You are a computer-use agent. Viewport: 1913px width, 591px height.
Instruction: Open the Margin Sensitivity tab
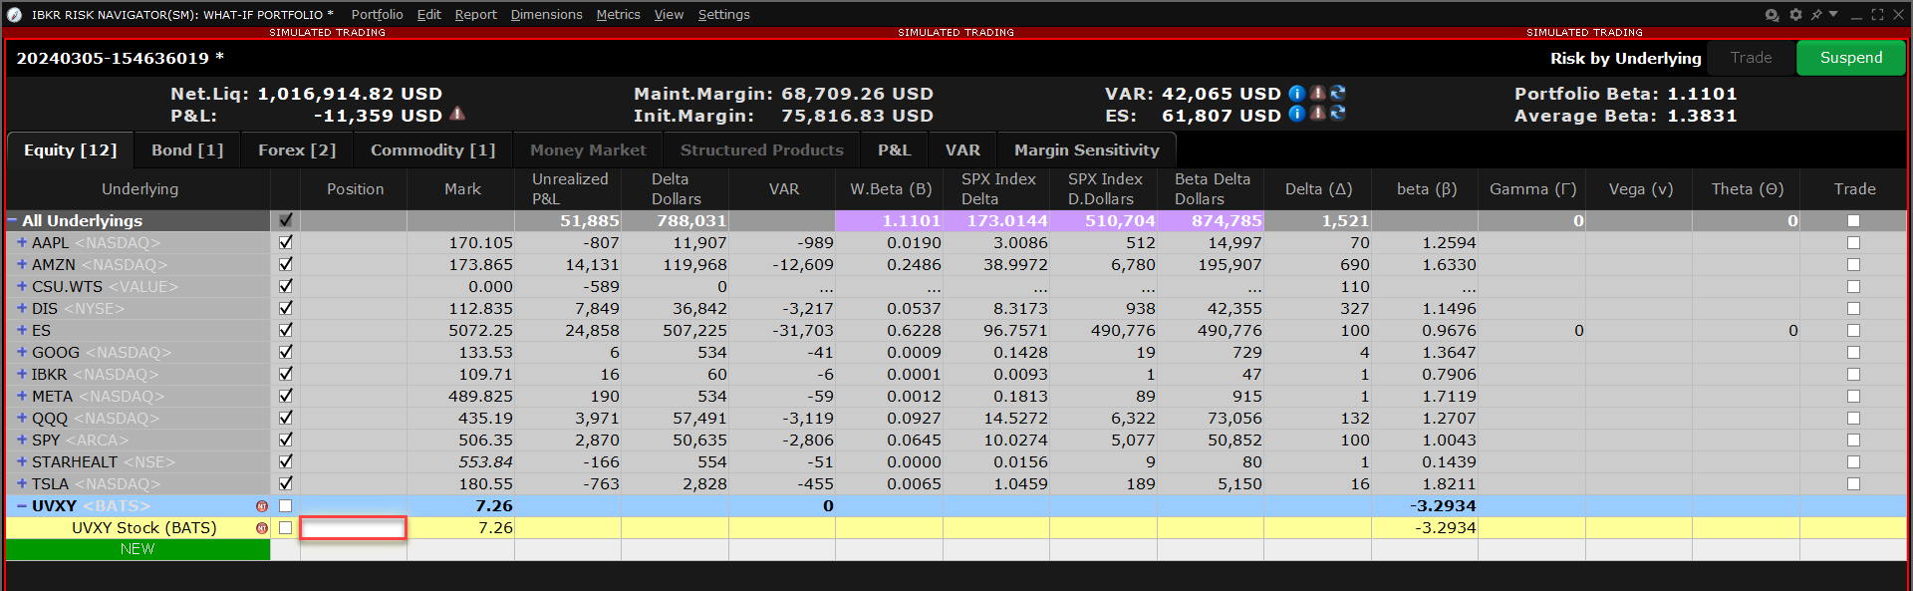point(1086,150)
